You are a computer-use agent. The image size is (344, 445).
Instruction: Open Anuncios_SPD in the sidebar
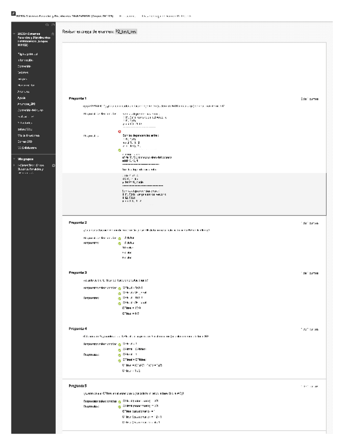pos(26,104)
